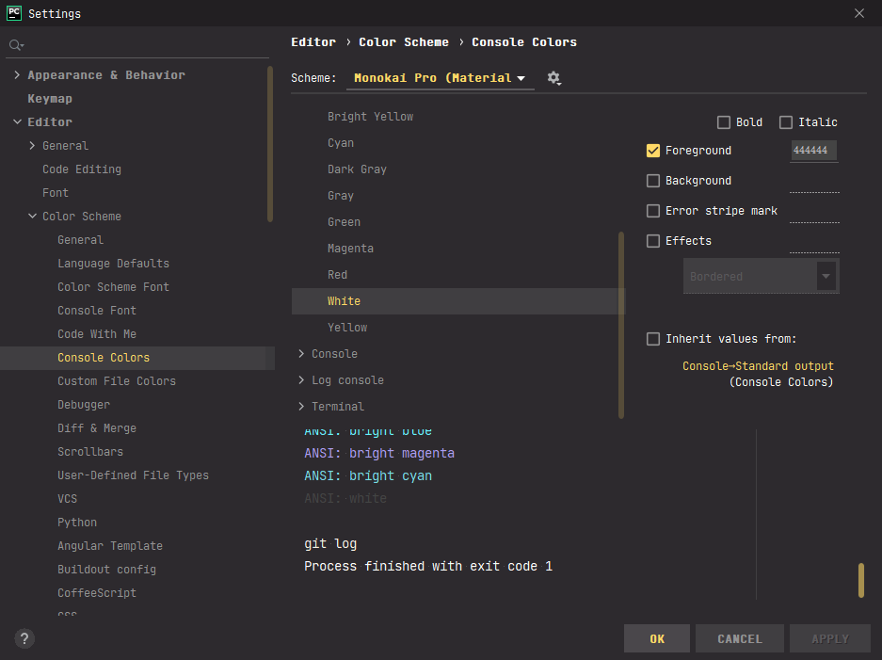Viewport: 882px width, 660px height.
Task: Open Console→Standard output inherit link
Action: click(758, 366)
